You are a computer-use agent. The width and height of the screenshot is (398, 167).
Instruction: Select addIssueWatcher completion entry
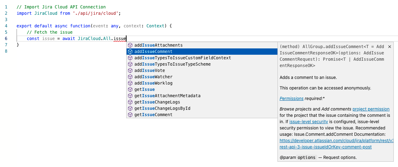pyautogui.click(x=202, y=77)
